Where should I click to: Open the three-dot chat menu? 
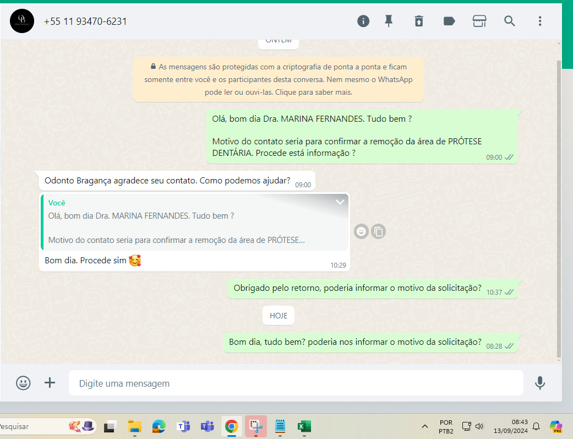[x=540, y=21]
